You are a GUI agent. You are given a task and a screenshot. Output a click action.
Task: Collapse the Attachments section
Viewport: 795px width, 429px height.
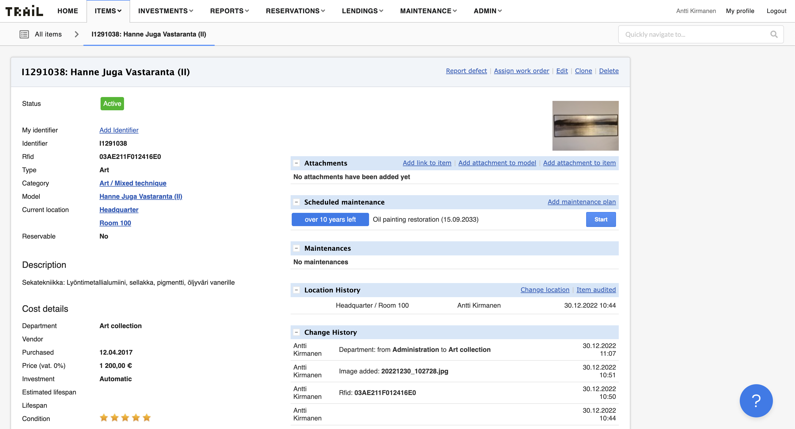coord(296,163)
